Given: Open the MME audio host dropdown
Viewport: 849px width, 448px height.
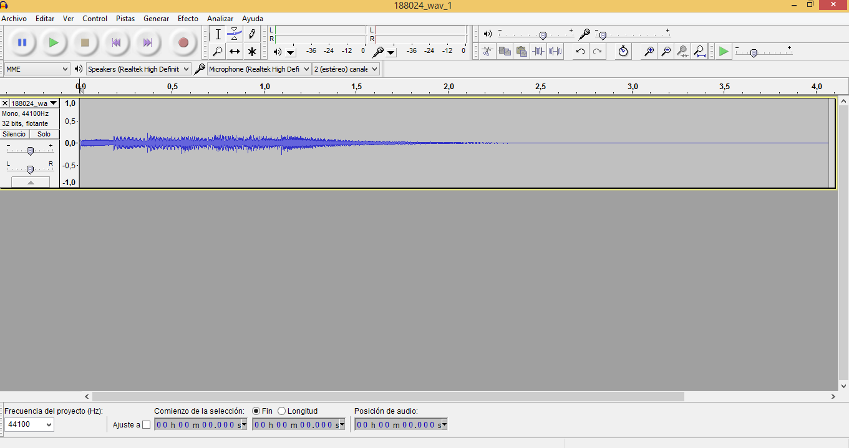Looking at the screenshot, I should pos(37,69).
